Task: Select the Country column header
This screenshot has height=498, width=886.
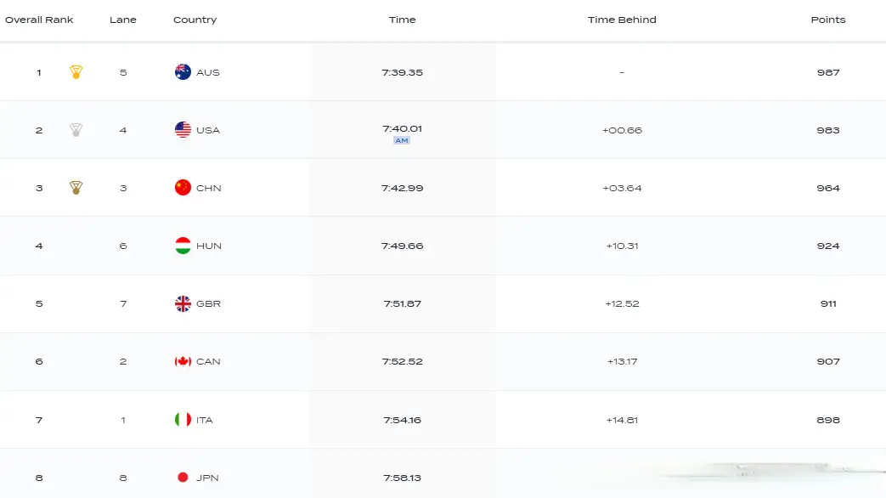Action: (195, 20)
